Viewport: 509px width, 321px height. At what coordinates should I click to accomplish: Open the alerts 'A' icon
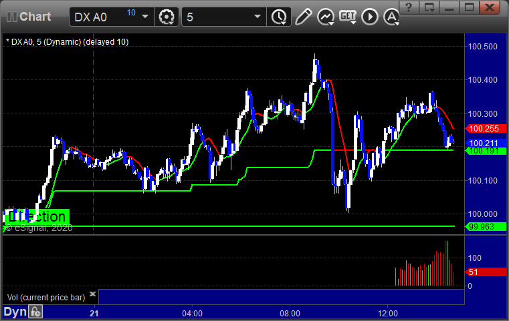pos(391,17)
